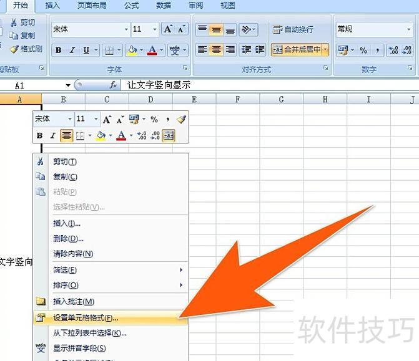Click merge and center icon in mini toolbar

[169, 135]
